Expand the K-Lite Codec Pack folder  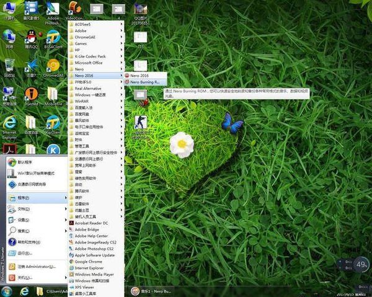[91, 56]
